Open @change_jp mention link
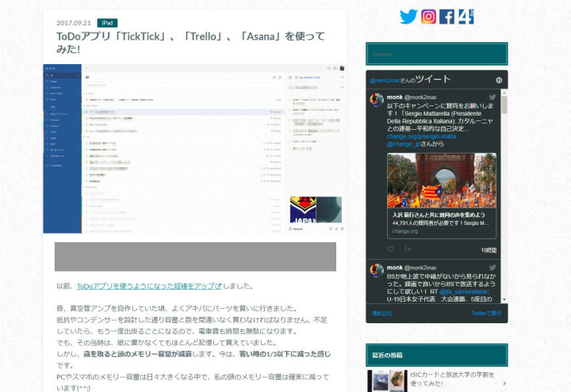The width and height of the screenshot is (571, 392). [x=404, y=144]
